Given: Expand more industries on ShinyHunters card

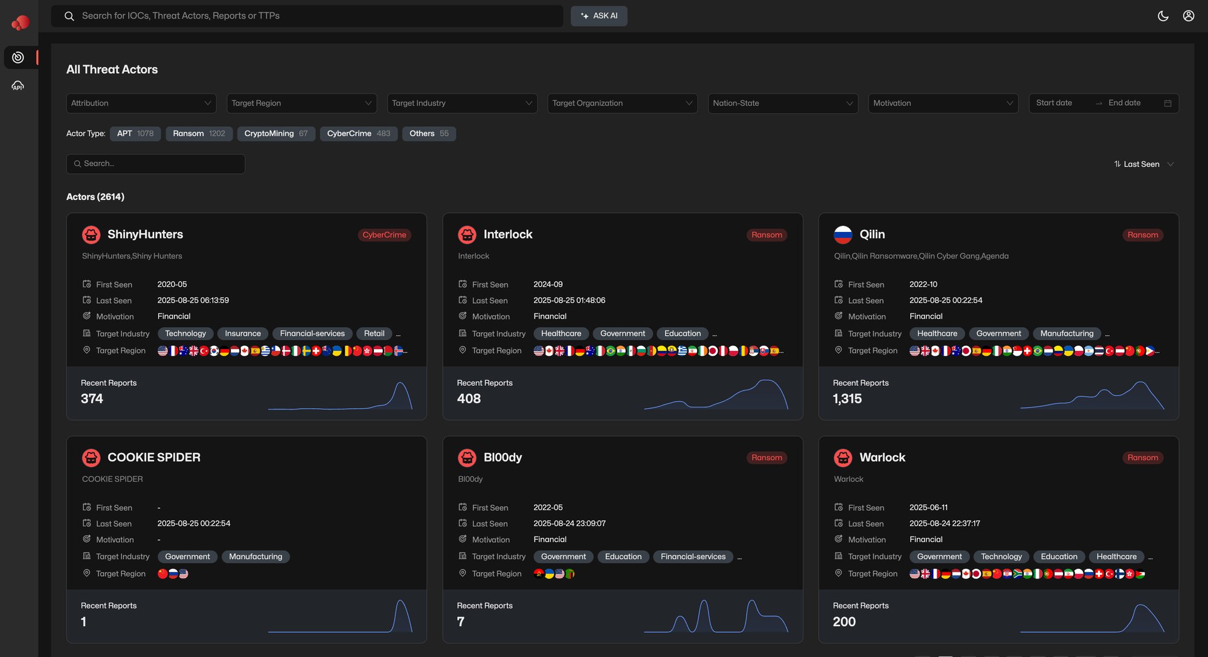Looking at the screenshot, I should tap(398, 335).
